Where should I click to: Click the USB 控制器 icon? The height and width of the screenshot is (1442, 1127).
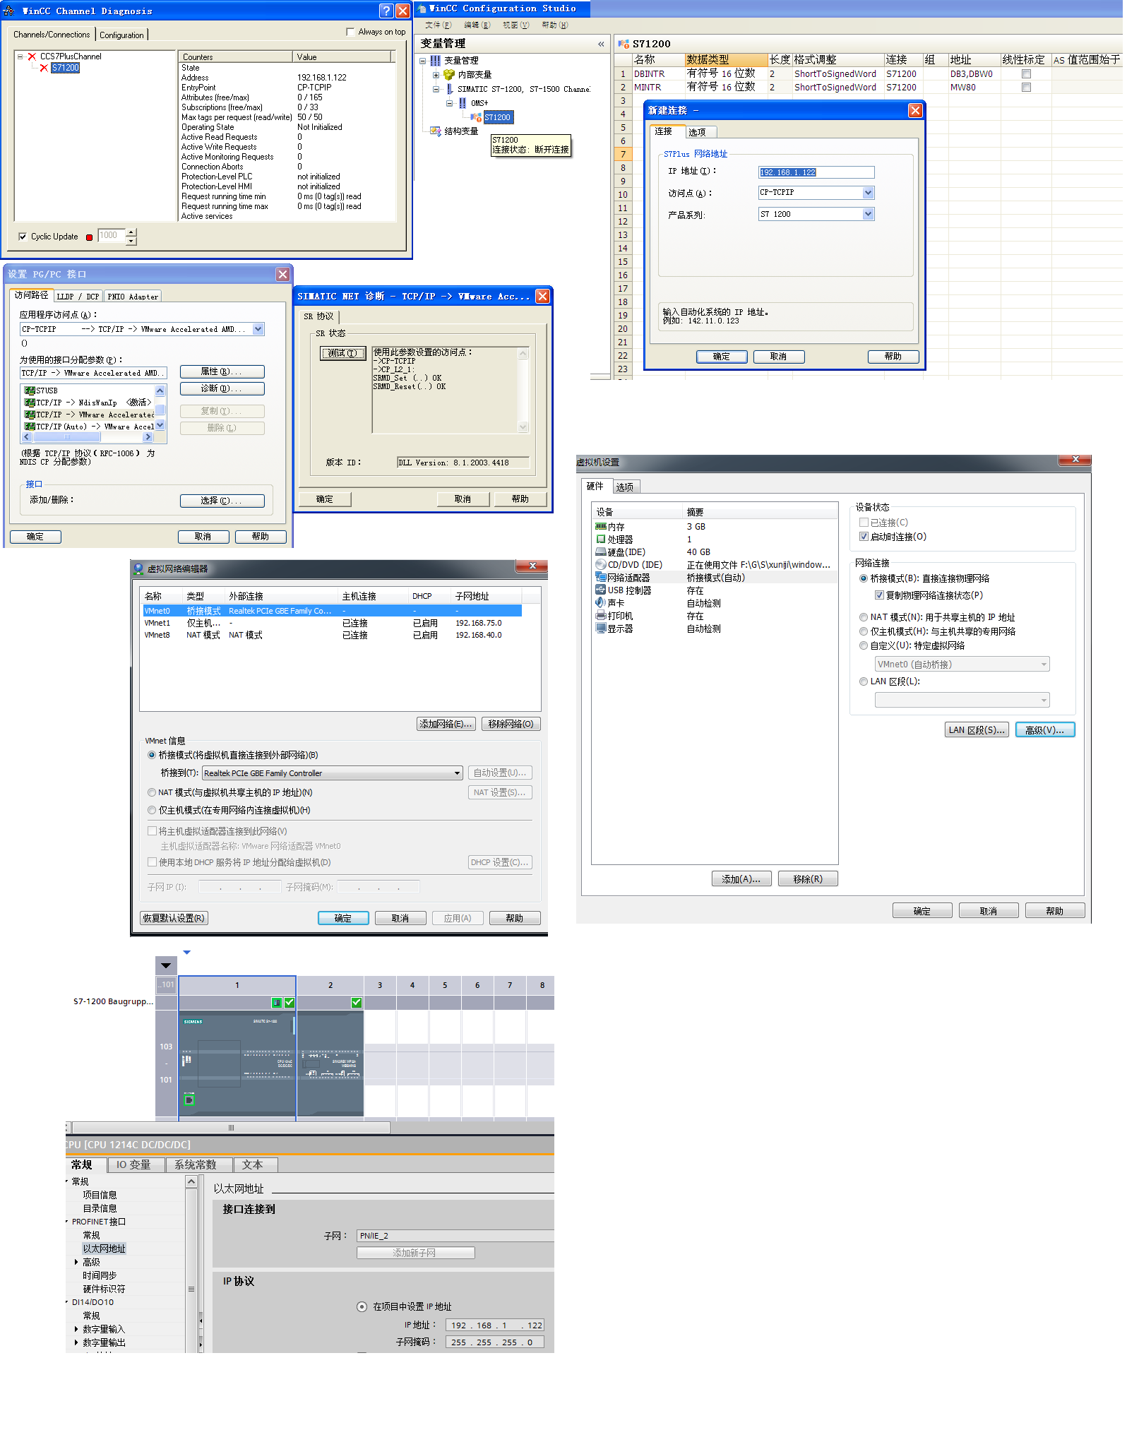tap(600, 590)
